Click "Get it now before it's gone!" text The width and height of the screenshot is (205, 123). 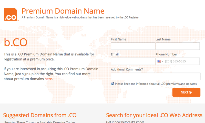[125, 122]
